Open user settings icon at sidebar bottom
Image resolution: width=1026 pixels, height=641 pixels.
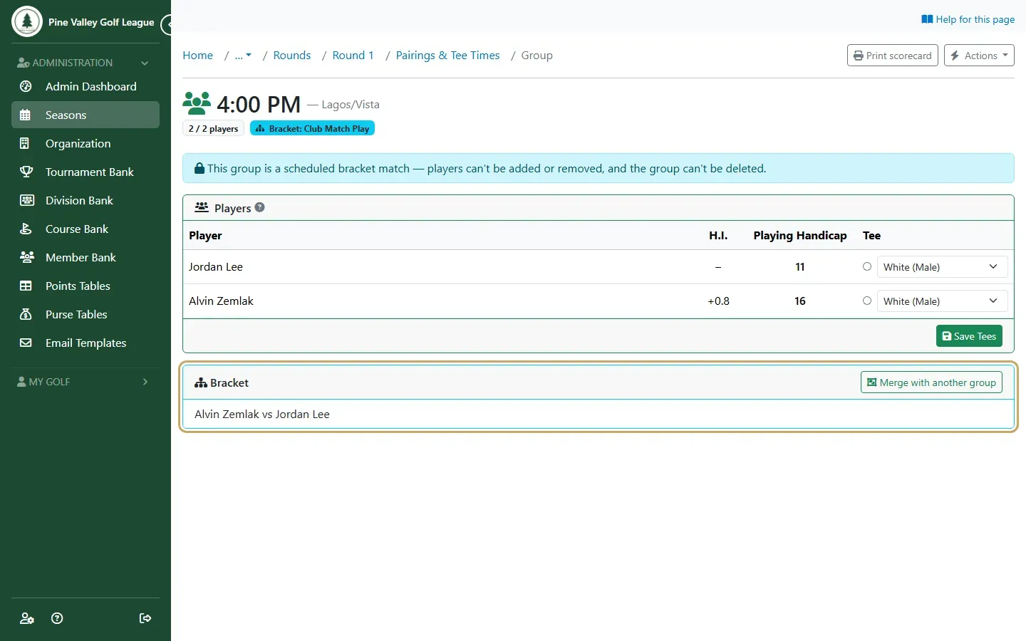[27, 618]
